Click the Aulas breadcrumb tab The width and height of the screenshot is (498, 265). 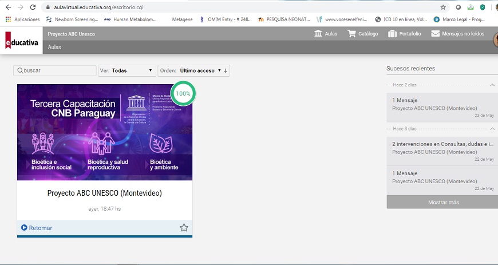pyautogui.click(x=54, y=47)
